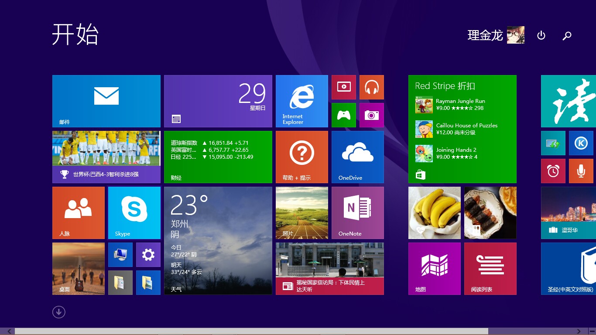Open the Sound Recorder microphone tile
The image size is (596, 335).
[x=581, y=171]
